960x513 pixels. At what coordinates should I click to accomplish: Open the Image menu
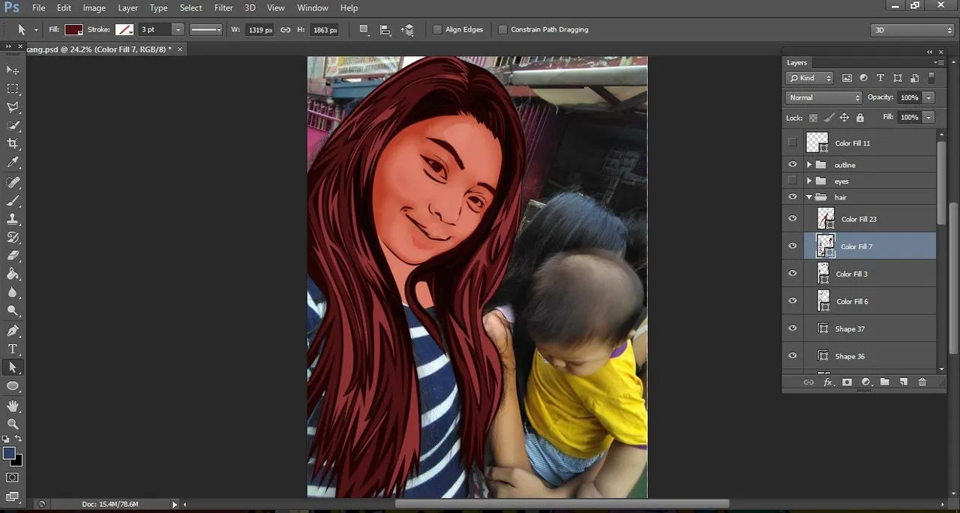94,7
